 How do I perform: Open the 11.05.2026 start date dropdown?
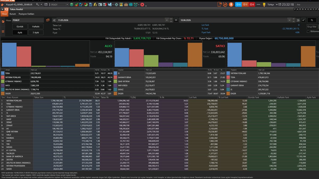167,20
